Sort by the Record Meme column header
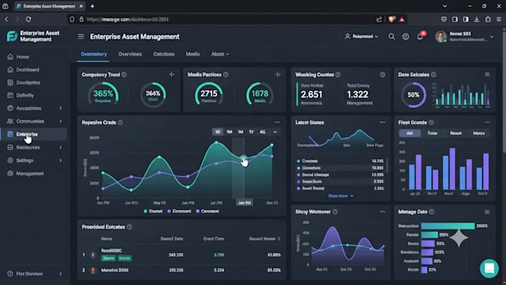506x285 pixels. point(265,239)
